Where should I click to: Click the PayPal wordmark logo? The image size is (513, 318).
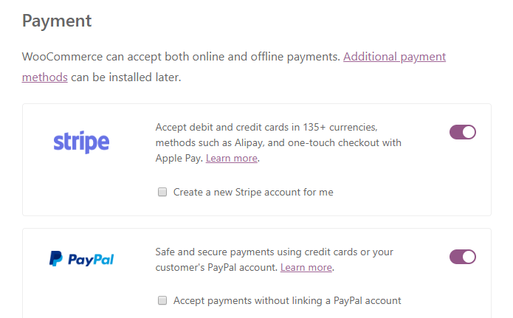pyautogui.click(x=91, y=259)
